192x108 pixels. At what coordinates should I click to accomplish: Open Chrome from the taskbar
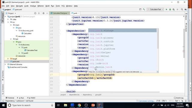(x=79, y=105)
